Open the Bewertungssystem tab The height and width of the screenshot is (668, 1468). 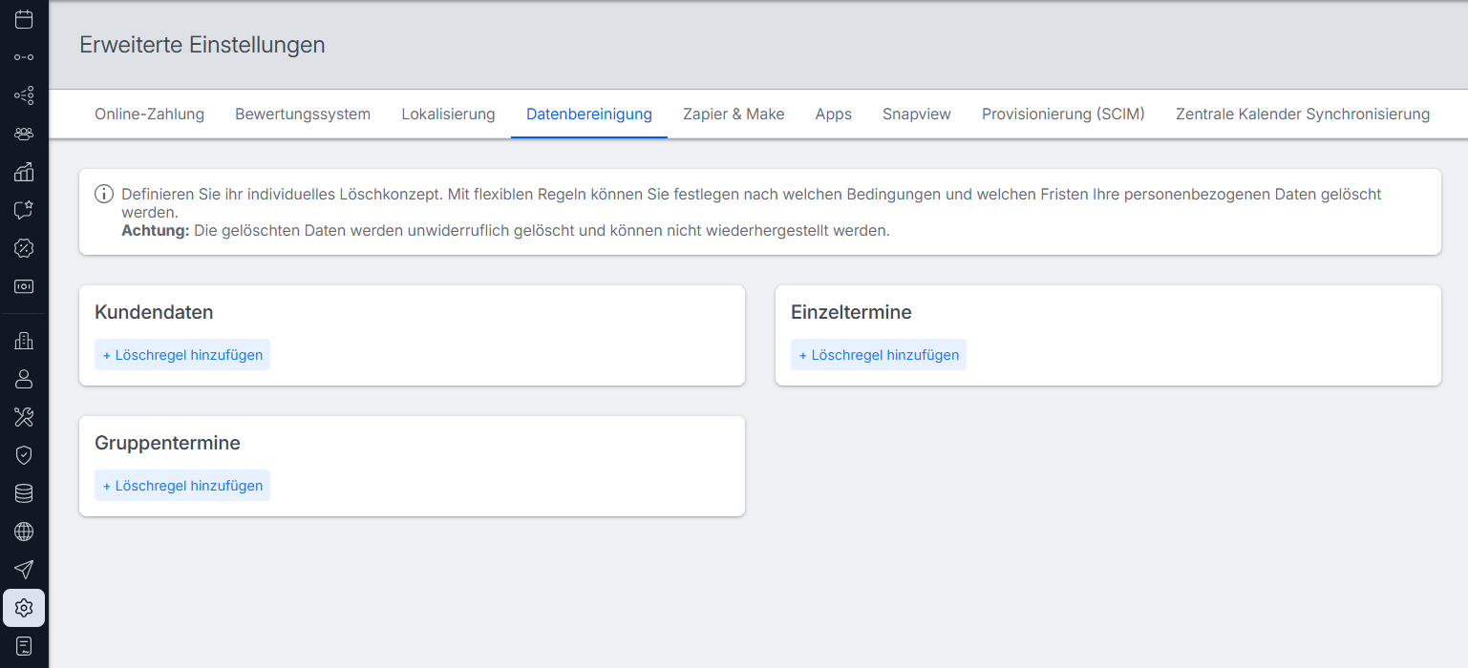pos(303,115)
